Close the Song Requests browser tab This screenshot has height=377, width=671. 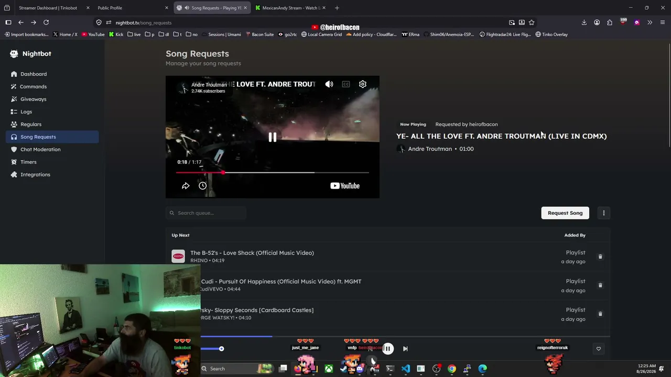(x=245, y=8)
